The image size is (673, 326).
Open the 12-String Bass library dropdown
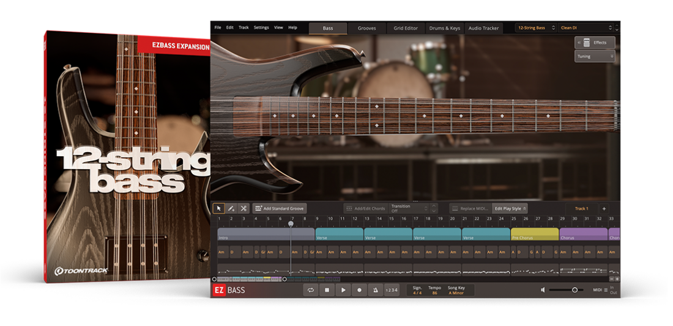tap(536, 28)
